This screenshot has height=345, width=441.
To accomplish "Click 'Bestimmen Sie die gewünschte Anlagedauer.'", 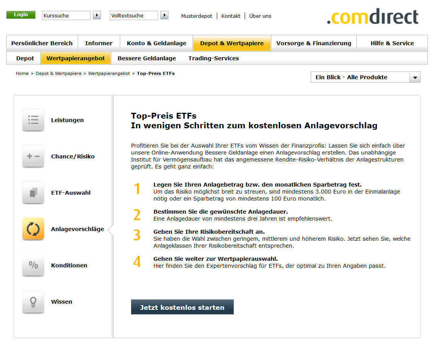I will point(221,212).
